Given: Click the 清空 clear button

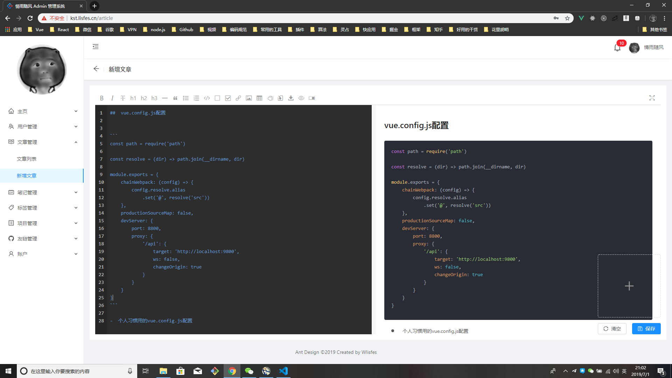Looking at the screenshot, I should [x=612, y=329].
